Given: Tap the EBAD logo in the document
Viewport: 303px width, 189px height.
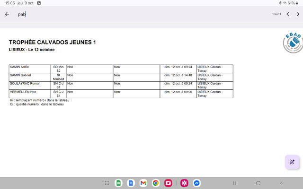Looking at the screenshot, I should click(293, 43).
